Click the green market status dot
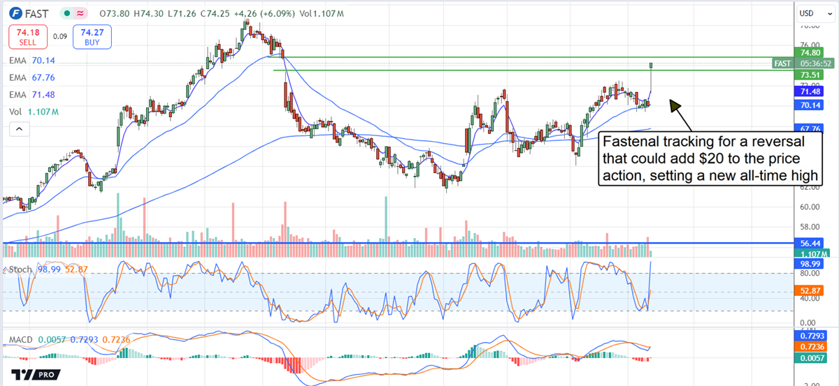The width and height of the screenshot is (839, 386). (66, 13)
